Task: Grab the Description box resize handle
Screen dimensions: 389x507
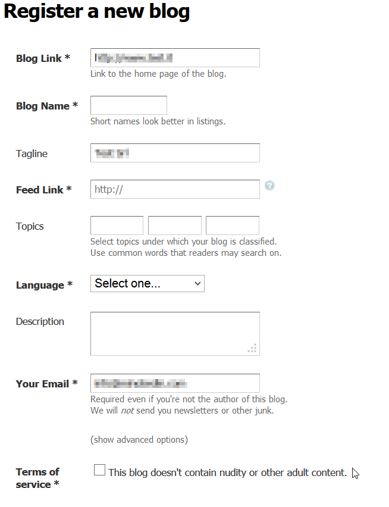Action: point(252,349)
